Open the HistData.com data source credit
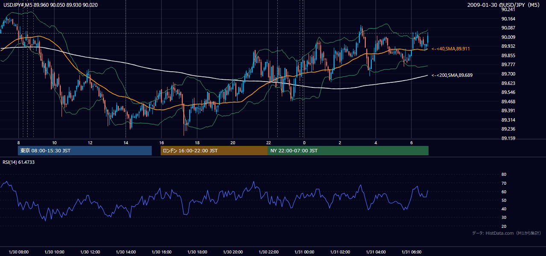Screen dimensions: 546x256 507,233
